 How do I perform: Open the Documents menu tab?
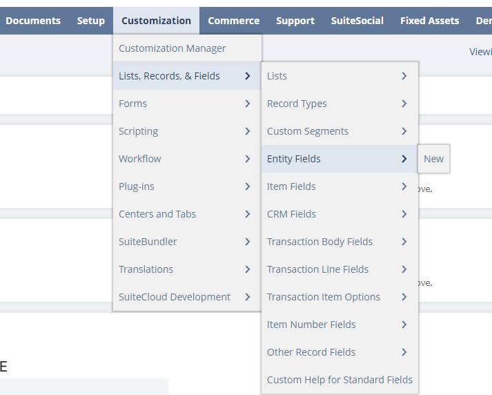[33, 21]
